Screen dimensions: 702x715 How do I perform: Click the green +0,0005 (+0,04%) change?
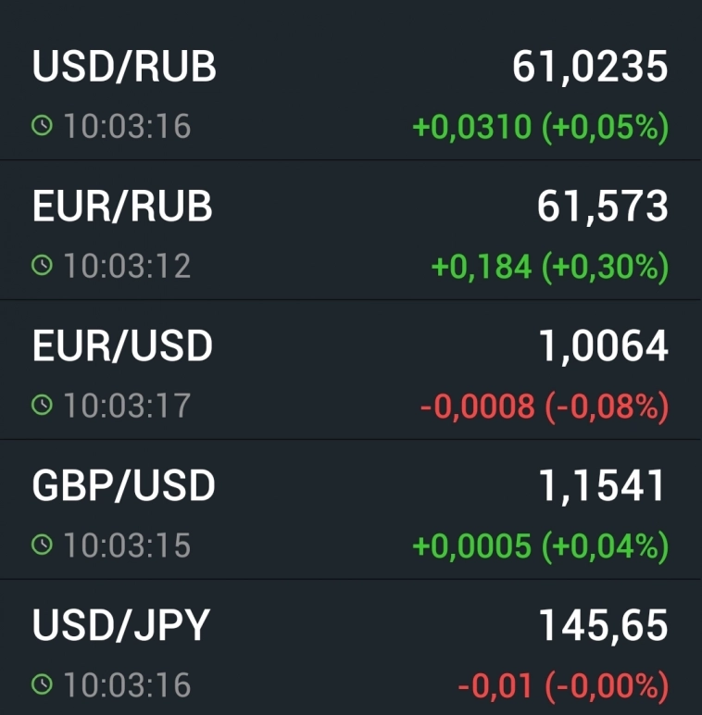[540, 546]
